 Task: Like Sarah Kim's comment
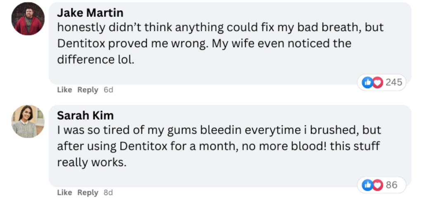(x=64, y=192)
